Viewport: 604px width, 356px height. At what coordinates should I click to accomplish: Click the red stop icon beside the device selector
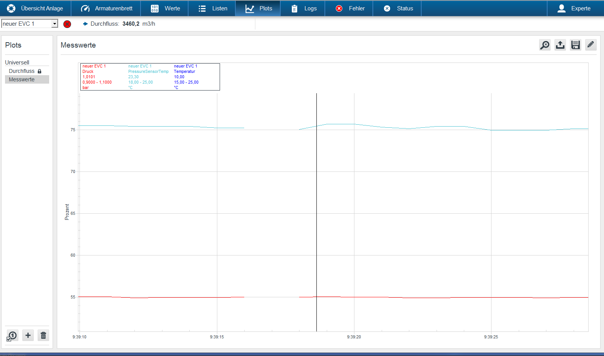coord(67,24)
